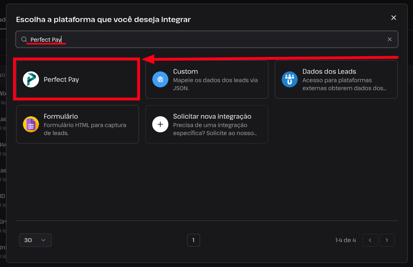Click 'Formulário HTML para captura de leads' text
This screenshot has width=413, height=267.
tap(85, 129)
